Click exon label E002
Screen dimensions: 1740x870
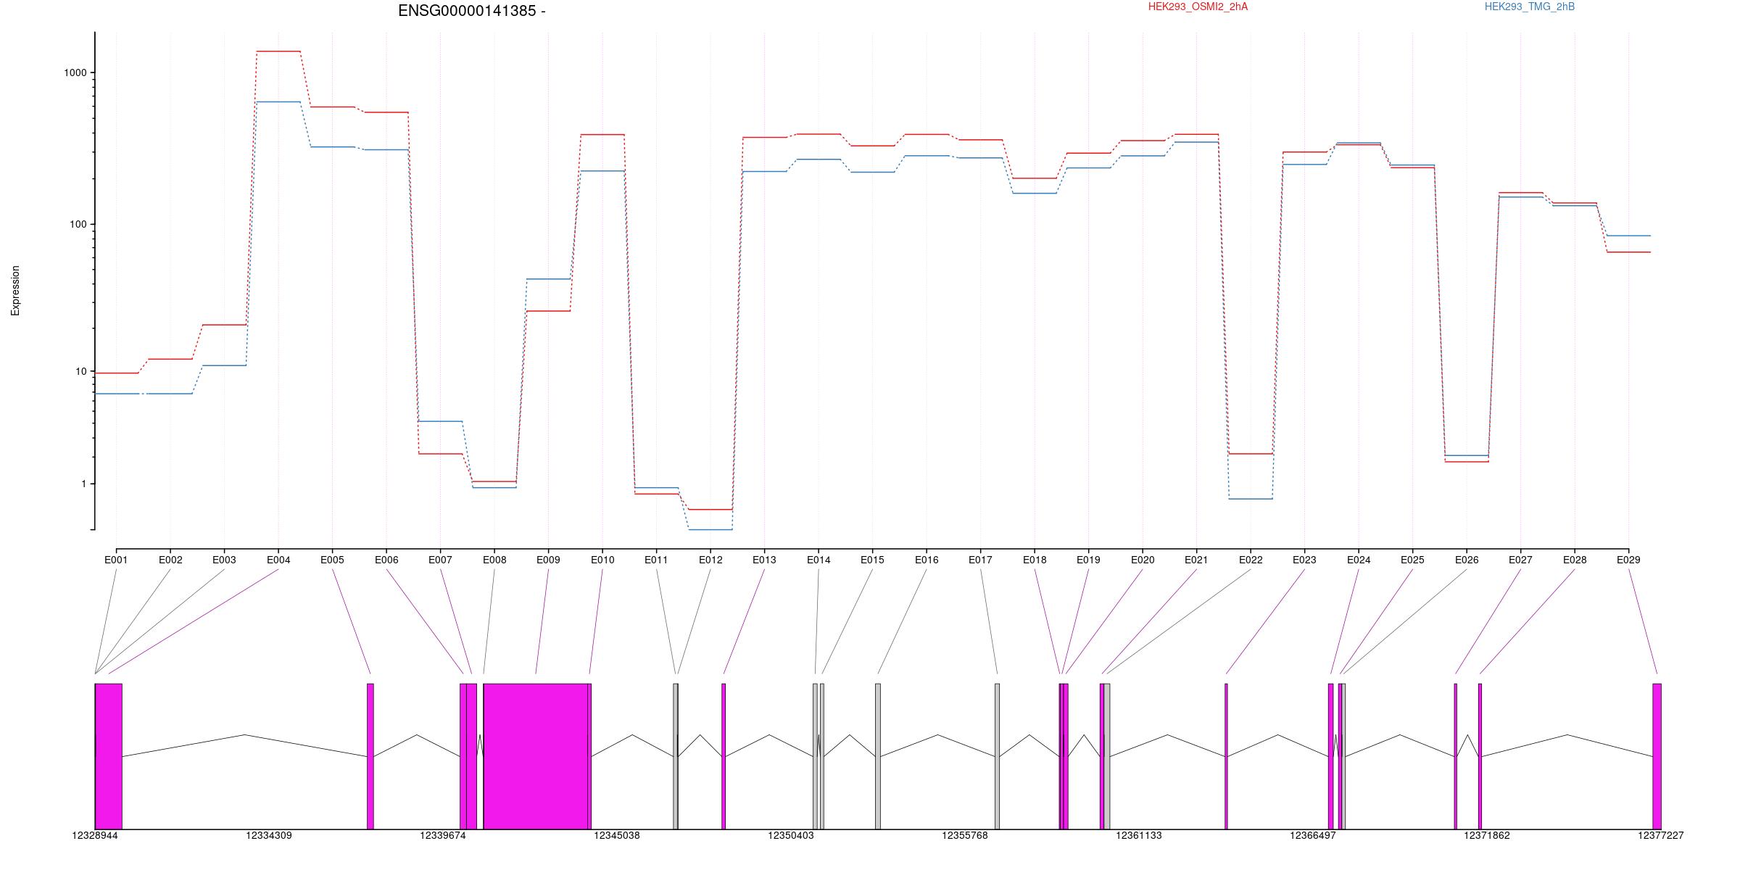click(170, 560)
